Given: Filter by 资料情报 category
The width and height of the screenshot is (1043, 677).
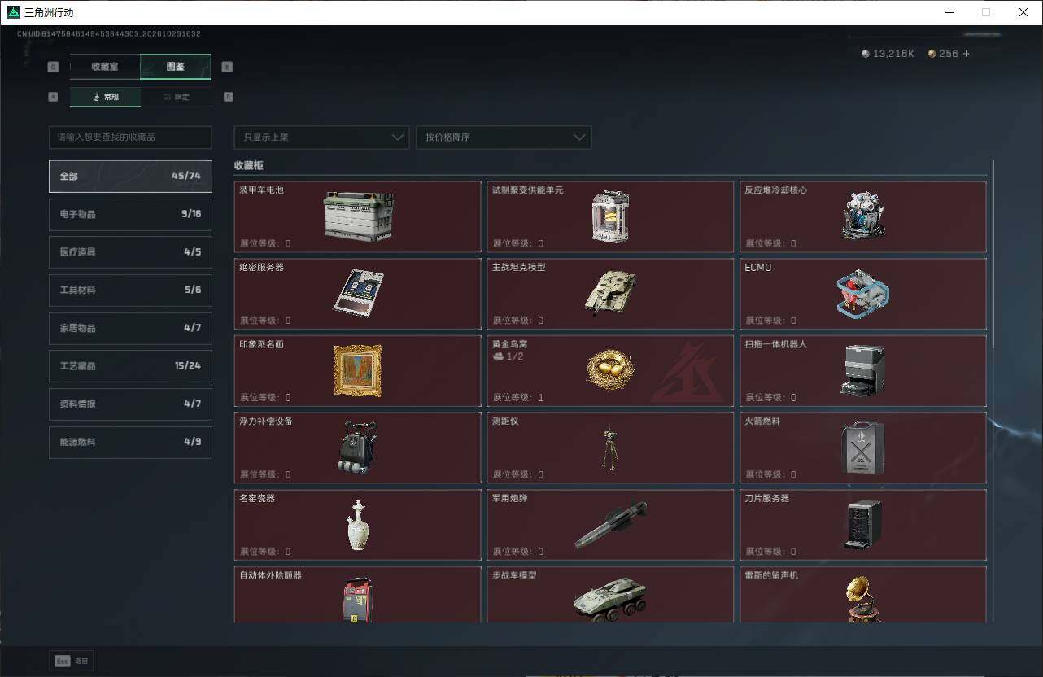Looking at the screenshot, I should point(130,404).
